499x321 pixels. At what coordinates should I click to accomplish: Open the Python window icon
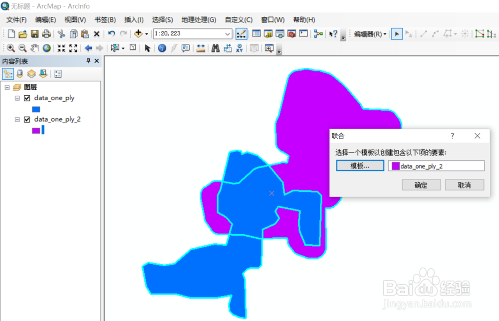pyautogui.click(x=303, y=33)
